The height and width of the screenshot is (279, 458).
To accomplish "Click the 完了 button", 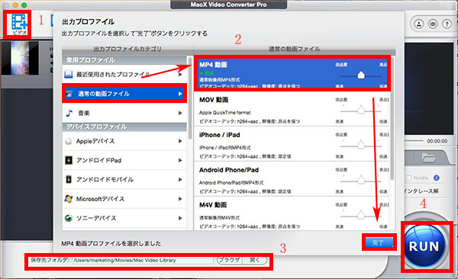I will (379, 242).
